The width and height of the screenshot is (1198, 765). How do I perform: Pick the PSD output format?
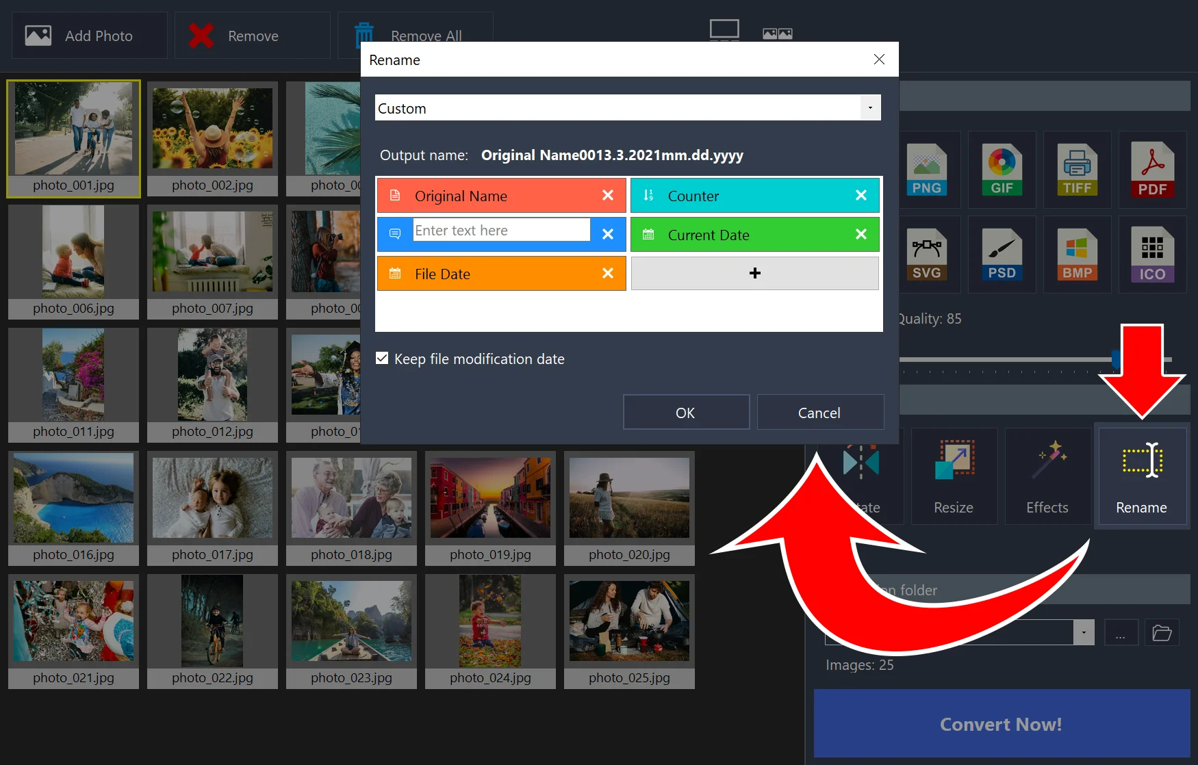(x=1002, y=255)
